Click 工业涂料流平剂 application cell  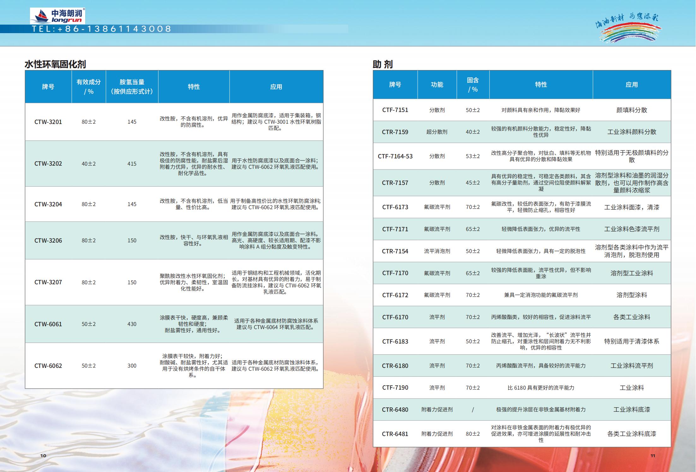tap(632, 366)
